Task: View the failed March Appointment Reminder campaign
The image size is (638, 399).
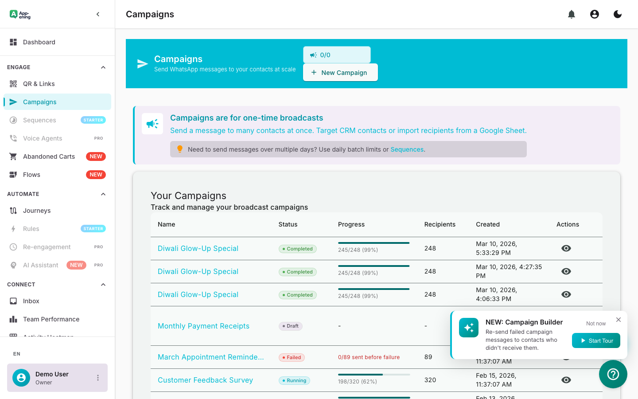Action: pos(210,357)
